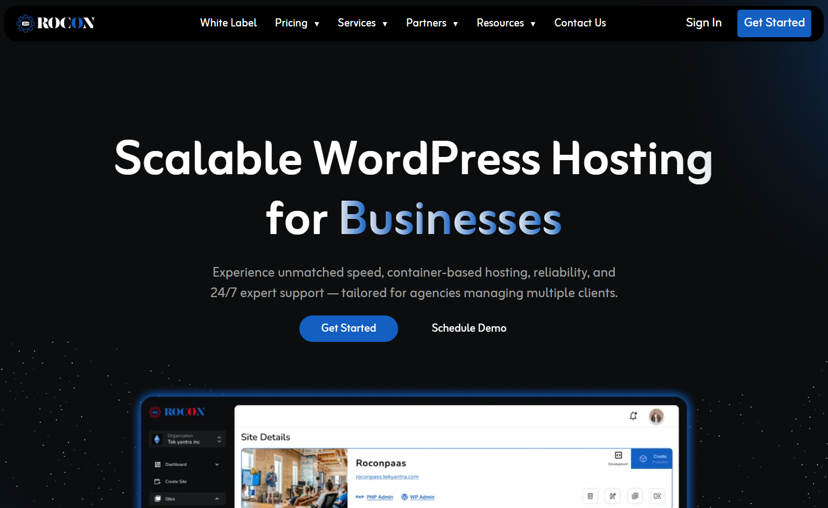Open the roconpass.tekyantra.com link

pyautogui.click(x=387, y=477)
